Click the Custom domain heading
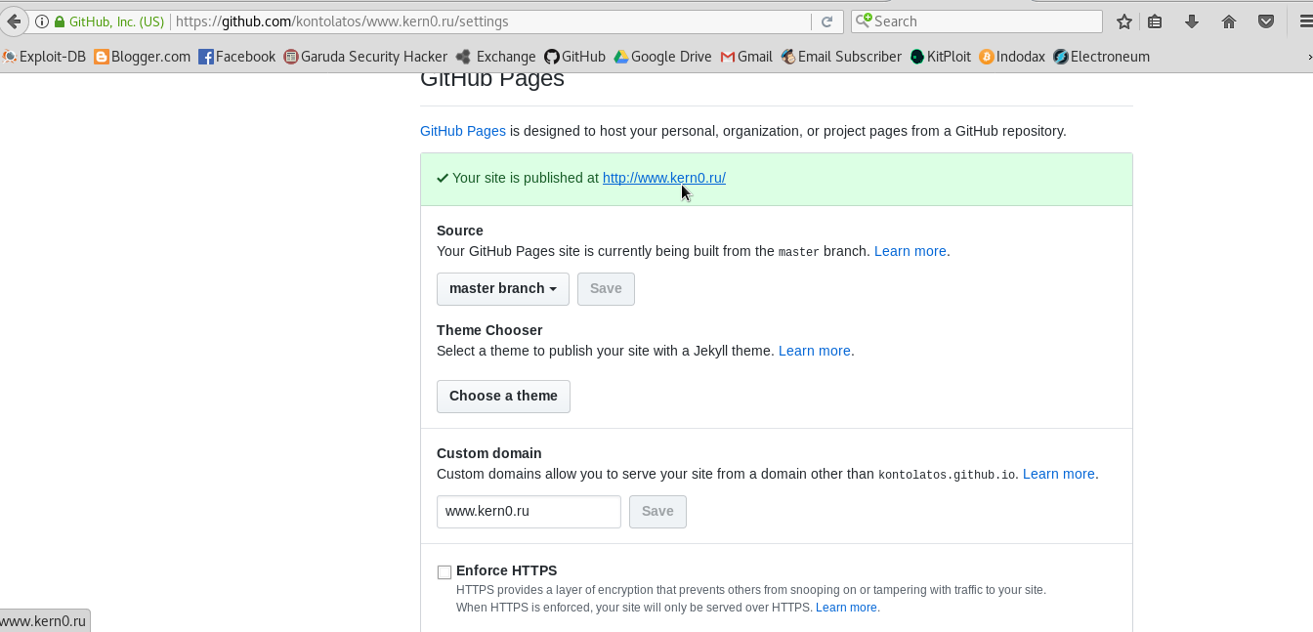 489,453
